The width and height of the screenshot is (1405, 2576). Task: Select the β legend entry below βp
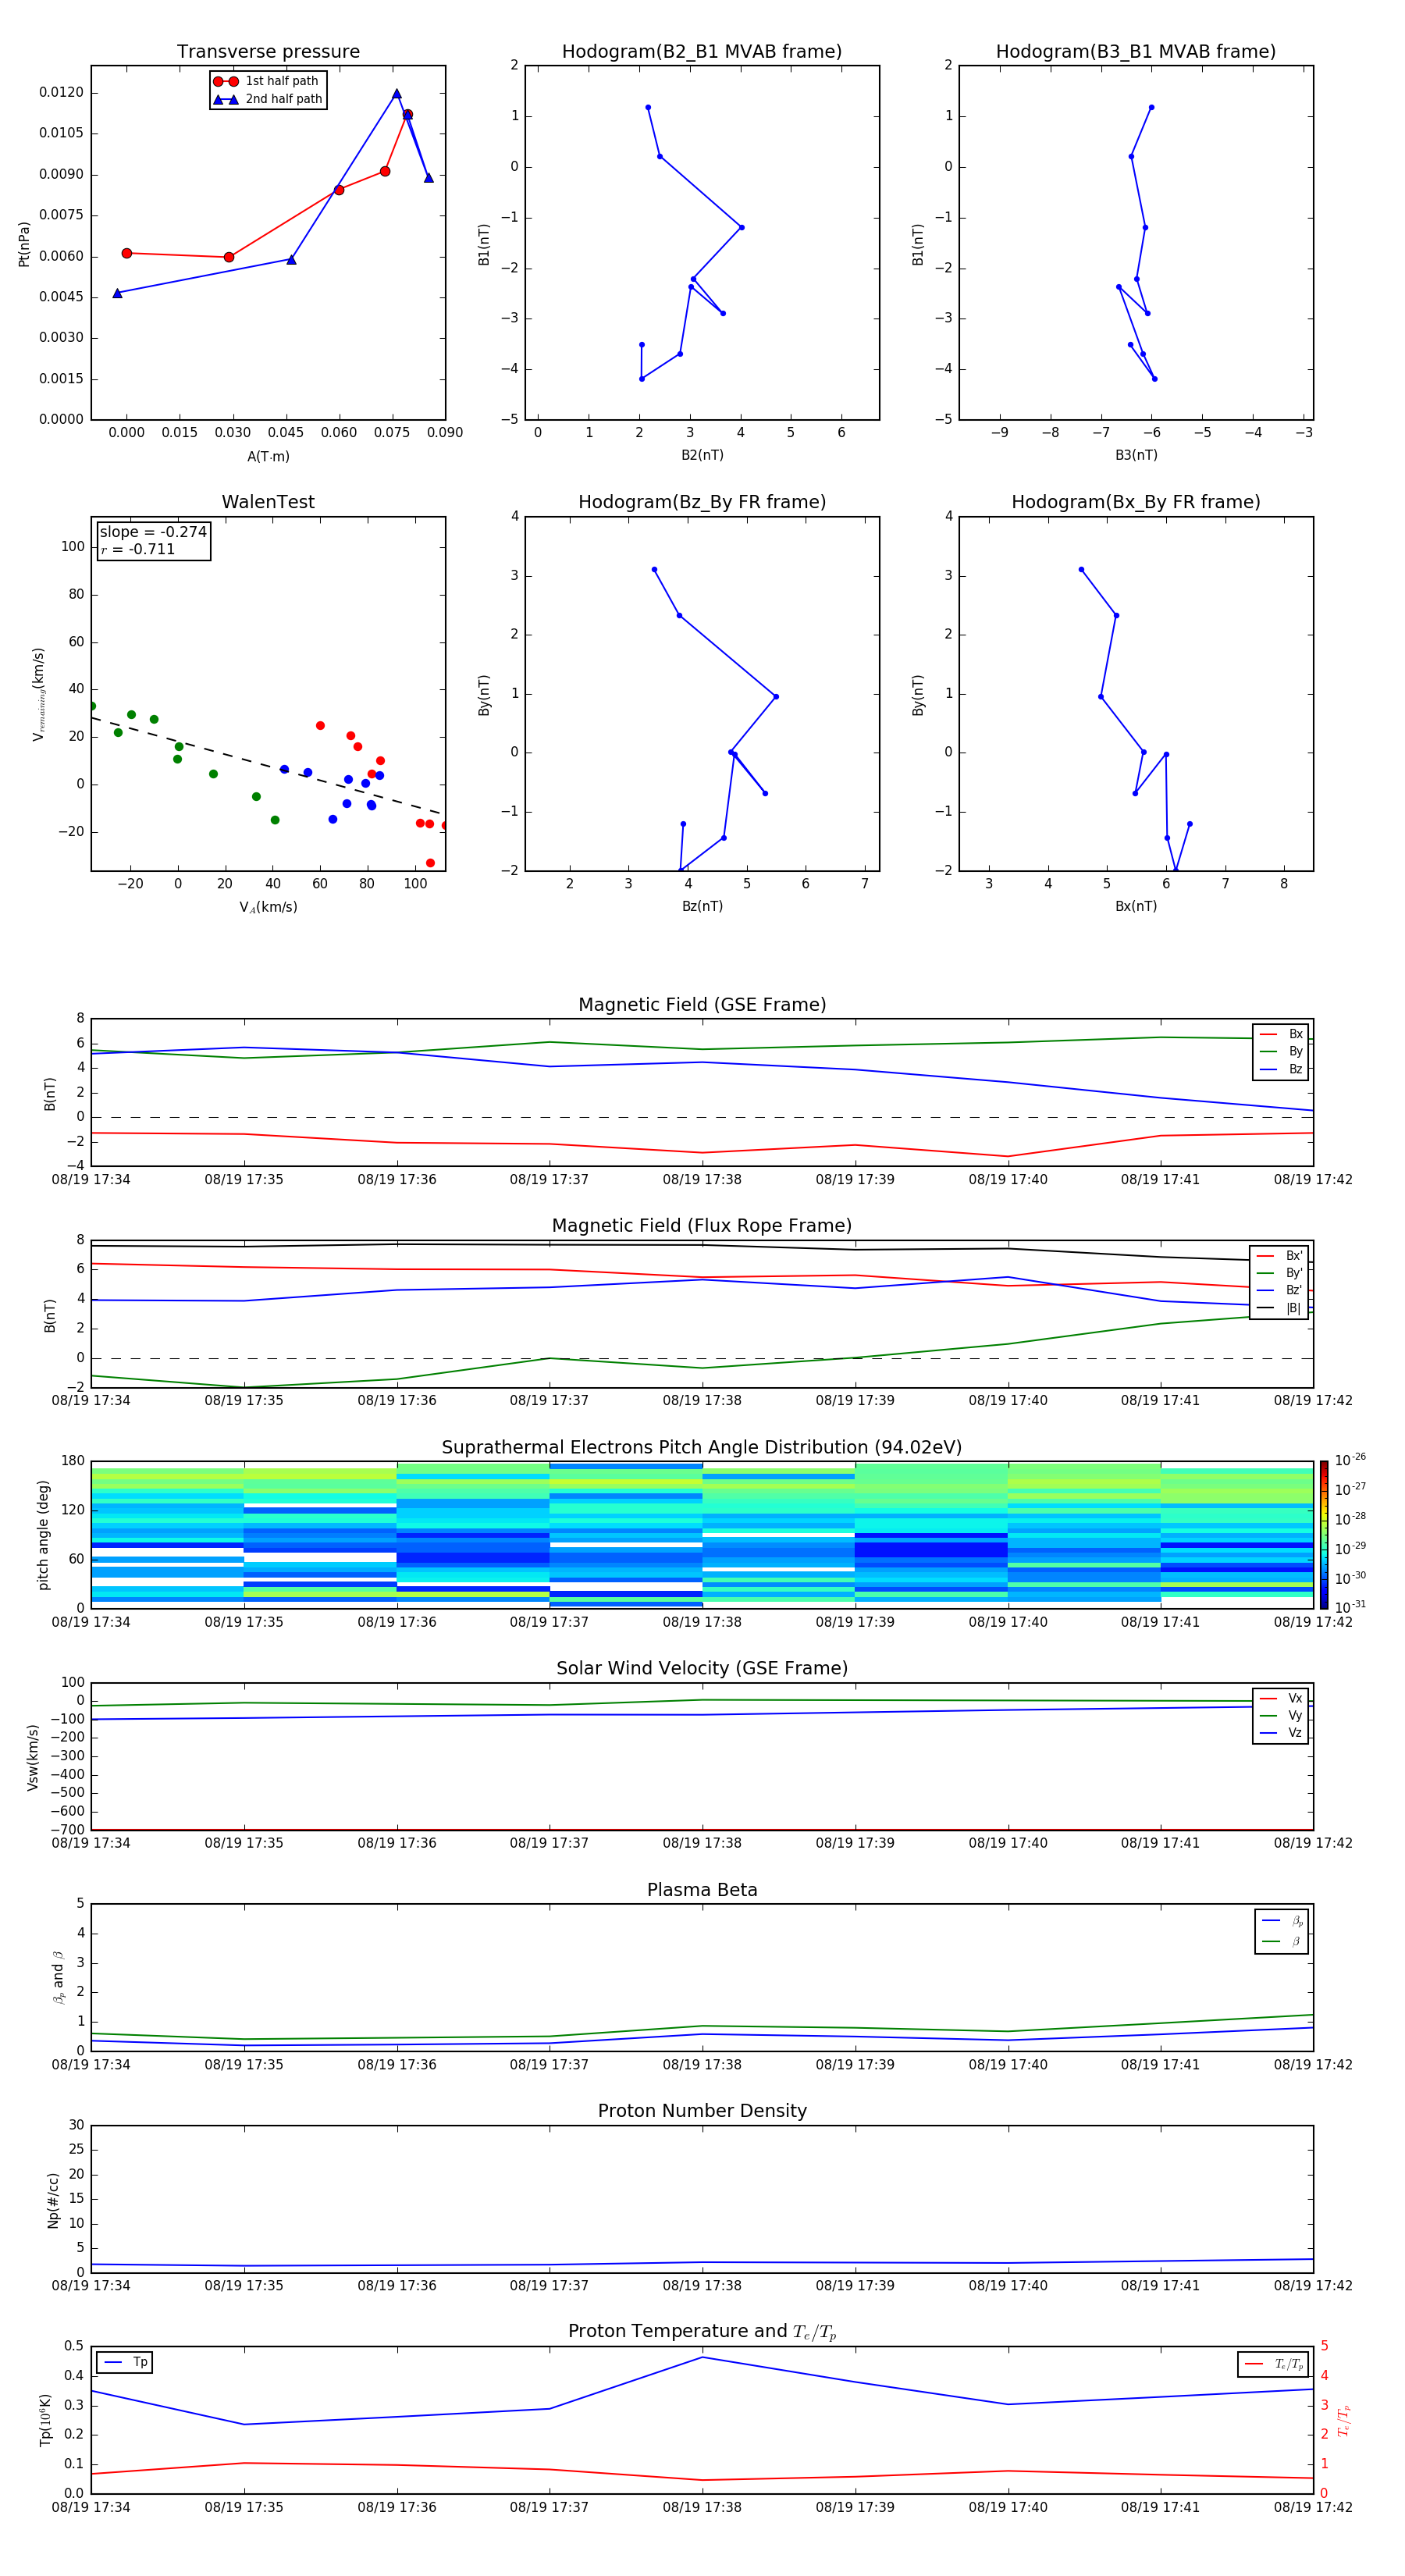click(x=1282, y=1941)
